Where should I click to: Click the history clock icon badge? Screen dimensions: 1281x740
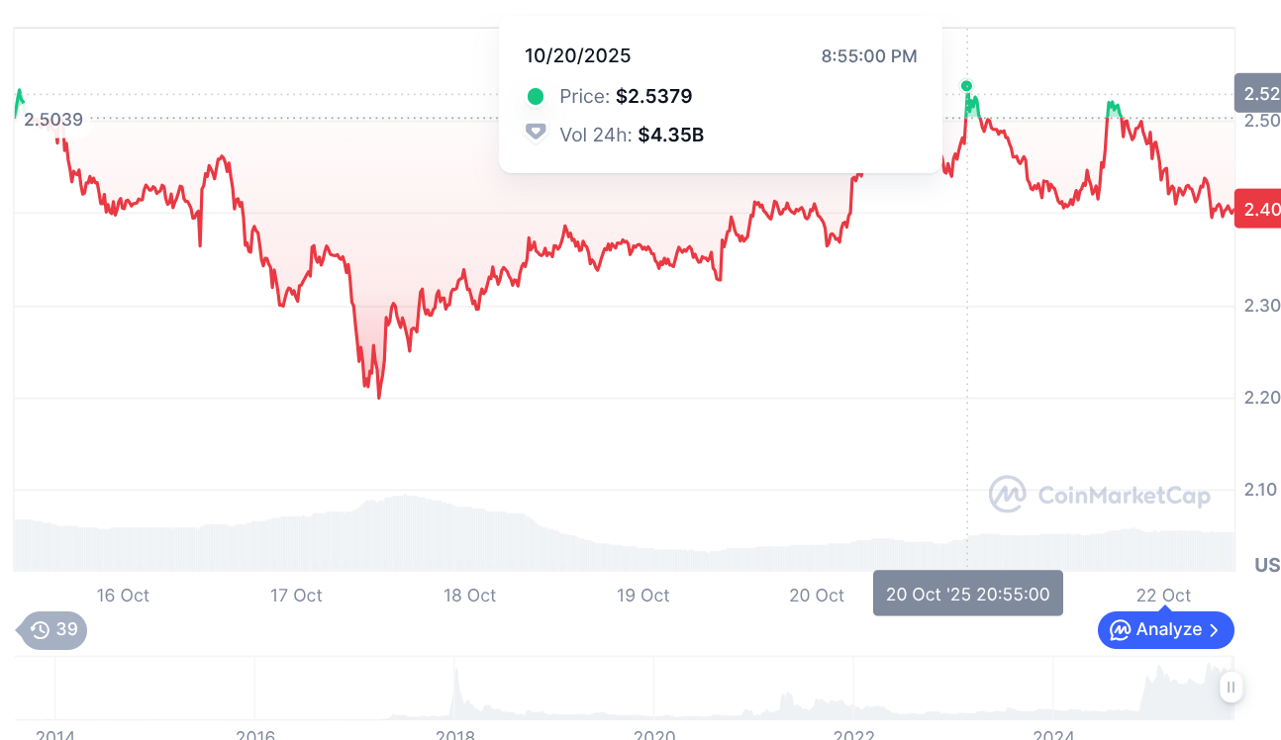pyautogui.click(x=41, y=630)
